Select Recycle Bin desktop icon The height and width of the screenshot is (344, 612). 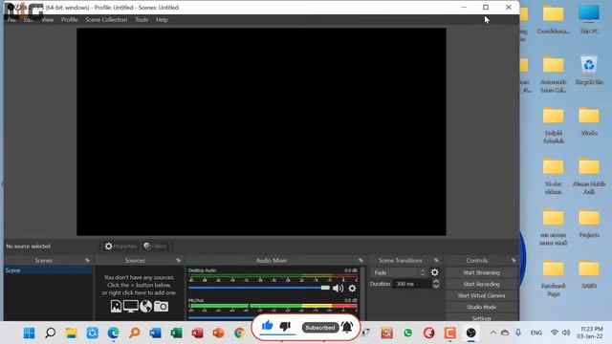tap(589, 70)
